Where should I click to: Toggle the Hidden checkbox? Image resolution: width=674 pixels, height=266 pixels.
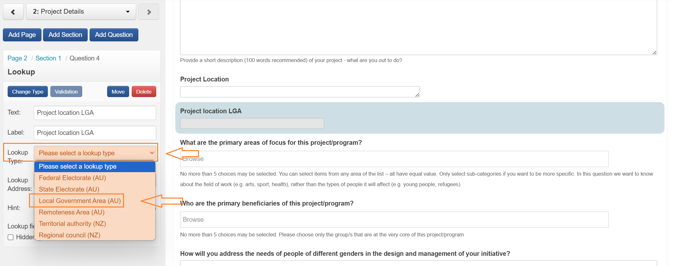[x=11, y=237]
